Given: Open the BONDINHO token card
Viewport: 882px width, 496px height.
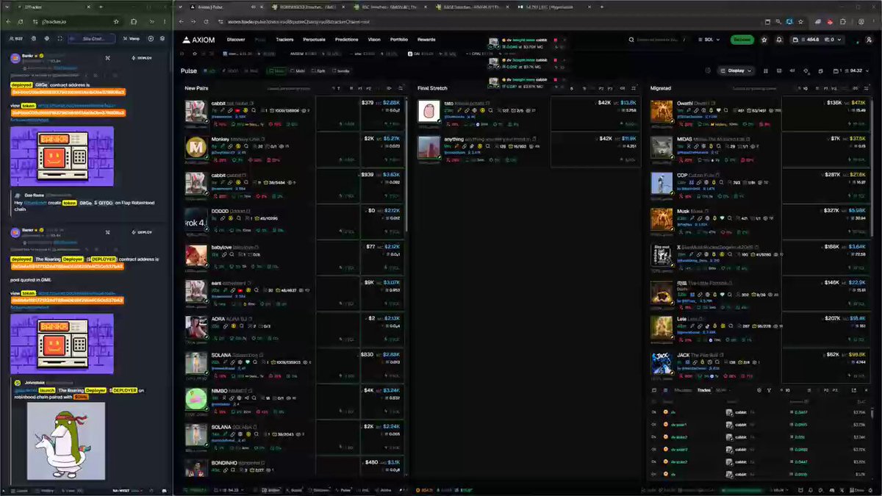Looking at the screenshot, I should pos(293,467).
